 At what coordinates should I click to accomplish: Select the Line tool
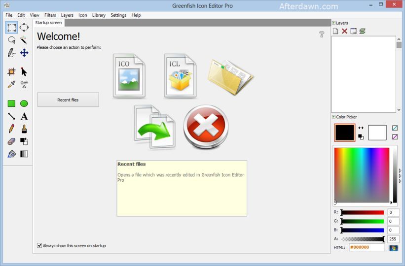click(11, 116)
